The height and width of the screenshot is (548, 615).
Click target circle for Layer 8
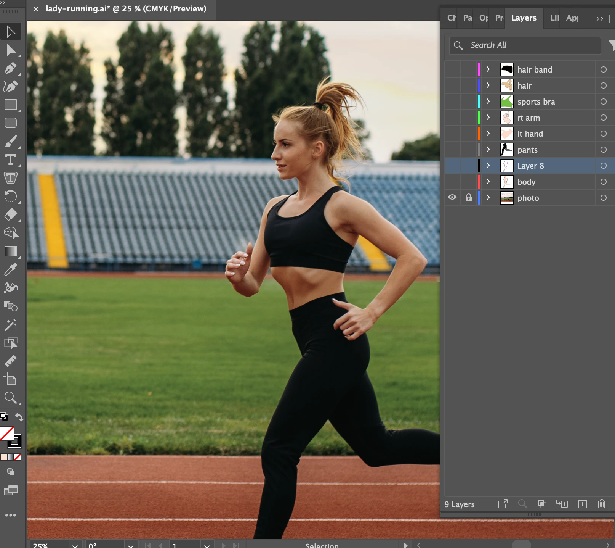(604, 166)
